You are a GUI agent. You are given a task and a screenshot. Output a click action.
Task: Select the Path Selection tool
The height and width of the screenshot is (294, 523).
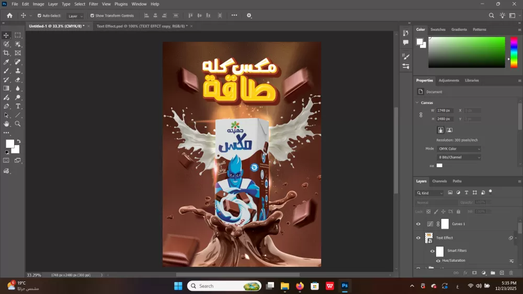point(6,115)
